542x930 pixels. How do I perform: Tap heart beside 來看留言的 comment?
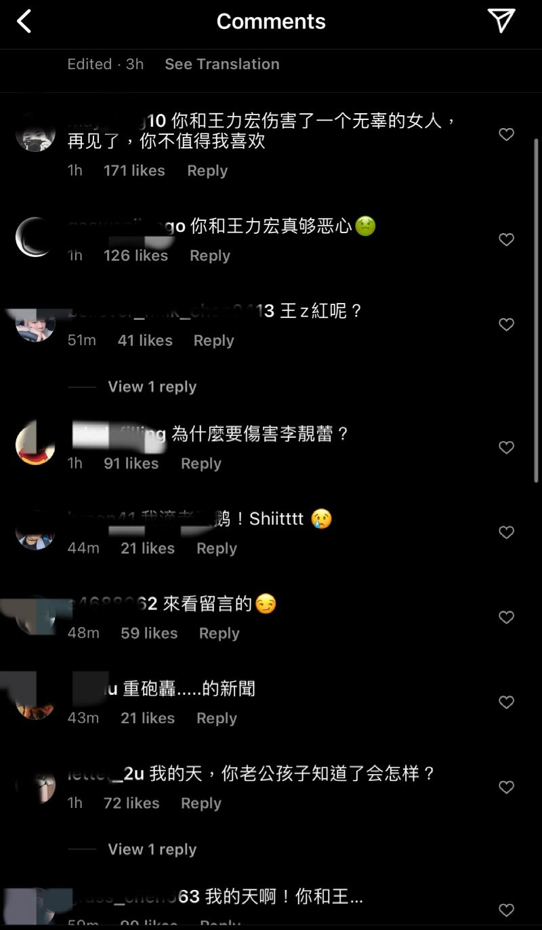506,618
